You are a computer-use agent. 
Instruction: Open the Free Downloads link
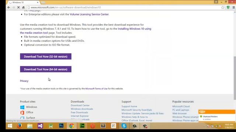pos(79,113)
